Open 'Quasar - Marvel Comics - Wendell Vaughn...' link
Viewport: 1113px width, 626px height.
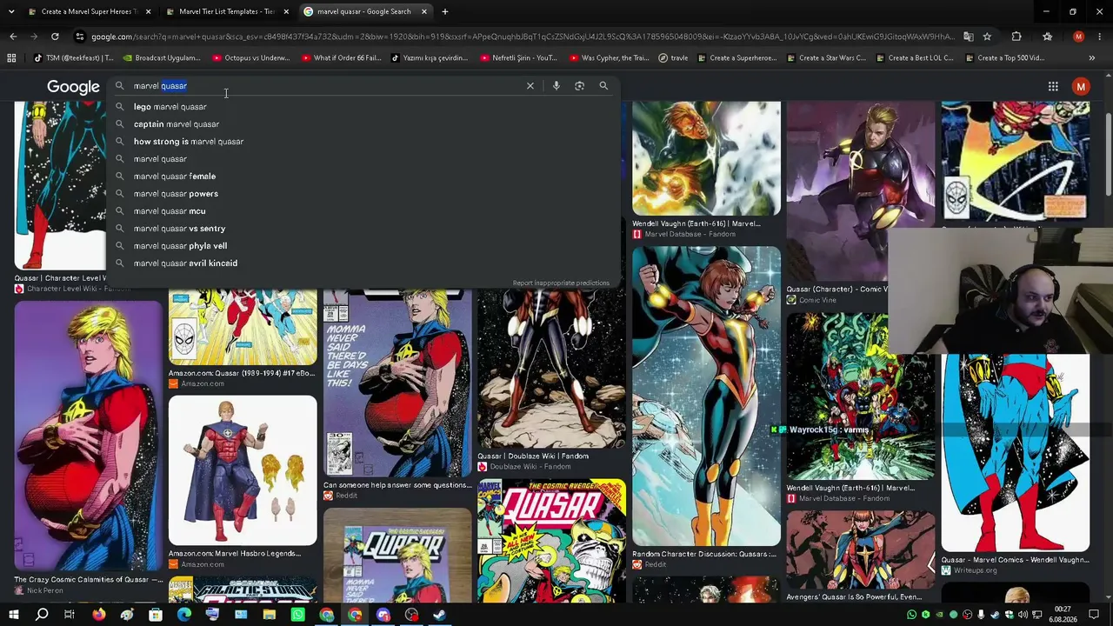(1015, 560)
